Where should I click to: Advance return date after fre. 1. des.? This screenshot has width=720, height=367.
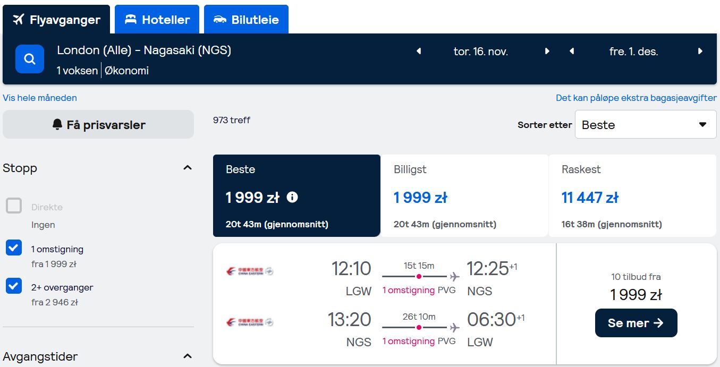(700, 52)
